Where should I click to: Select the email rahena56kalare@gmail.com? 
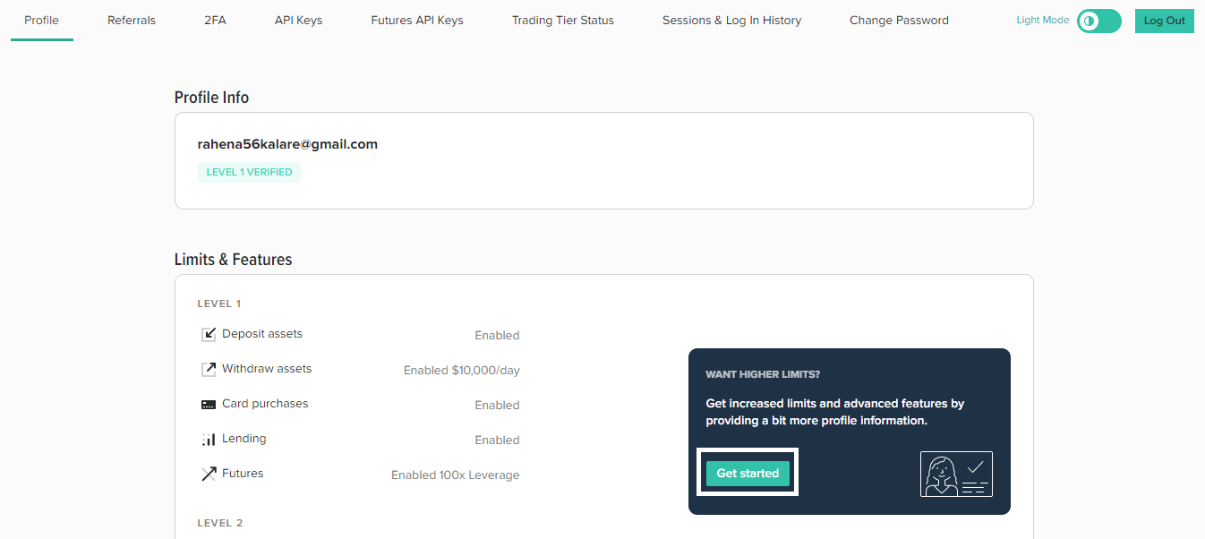coord(287,144)
